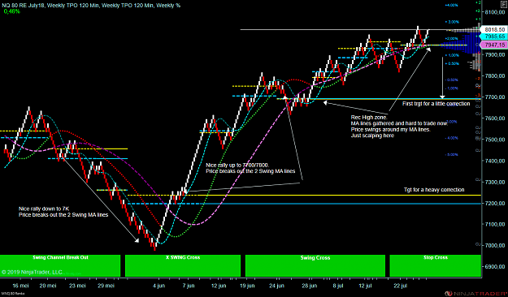Click the 20 mei date label
The image size is (508, 297).
pos(48,286)
